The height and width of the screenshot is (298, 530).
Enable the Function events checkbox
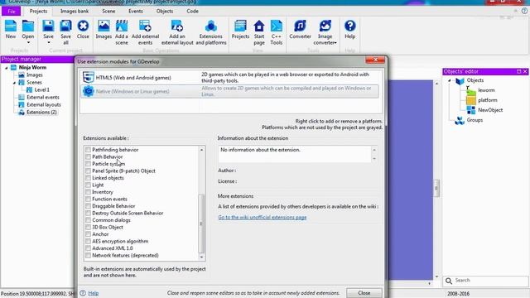coord(89,199)
